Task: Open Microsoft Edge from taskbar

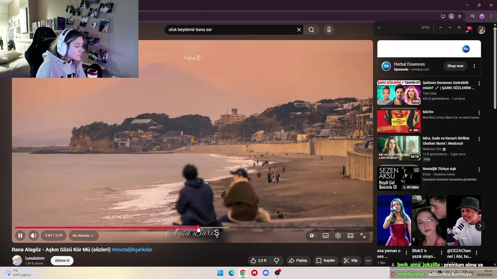Action: point(231,273)
